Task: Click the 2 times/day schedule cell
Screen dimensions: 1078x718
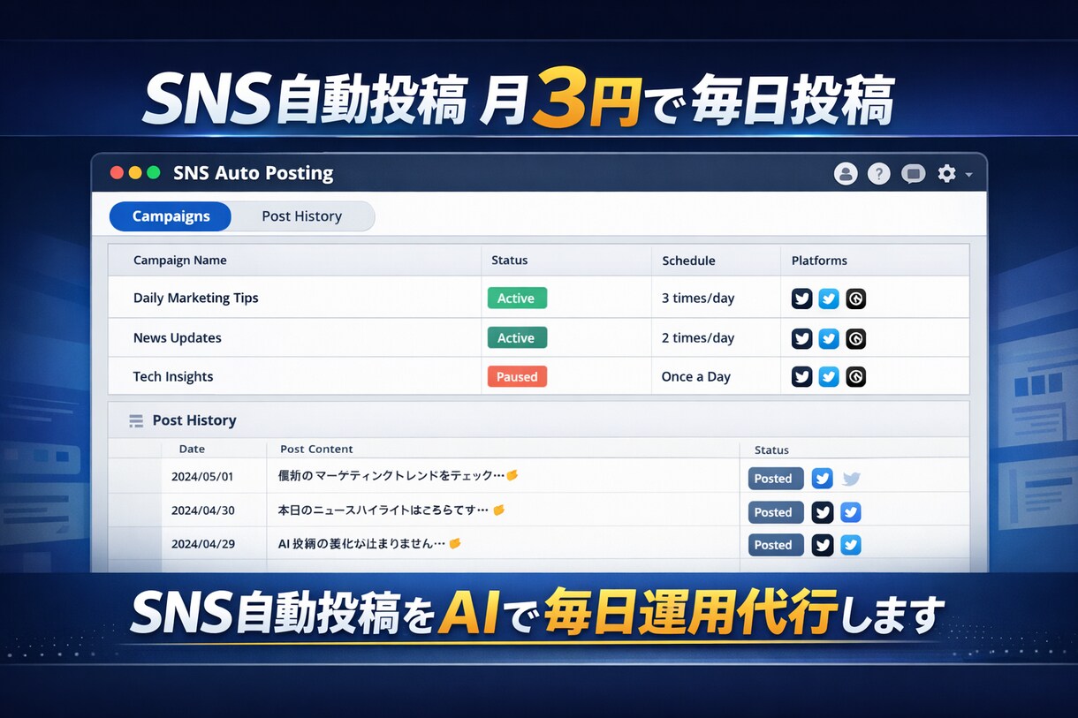Action: (x=698, y=337)
